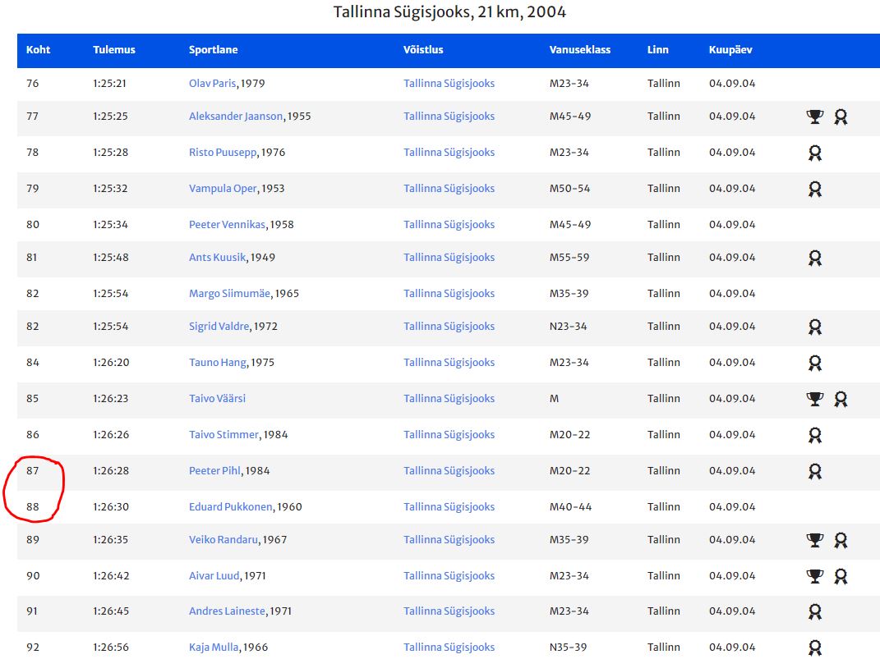Click the trophy icon in Aleksander Jaanson's row
This screenshot has width=880, height=659.
[x=815, y=117]
